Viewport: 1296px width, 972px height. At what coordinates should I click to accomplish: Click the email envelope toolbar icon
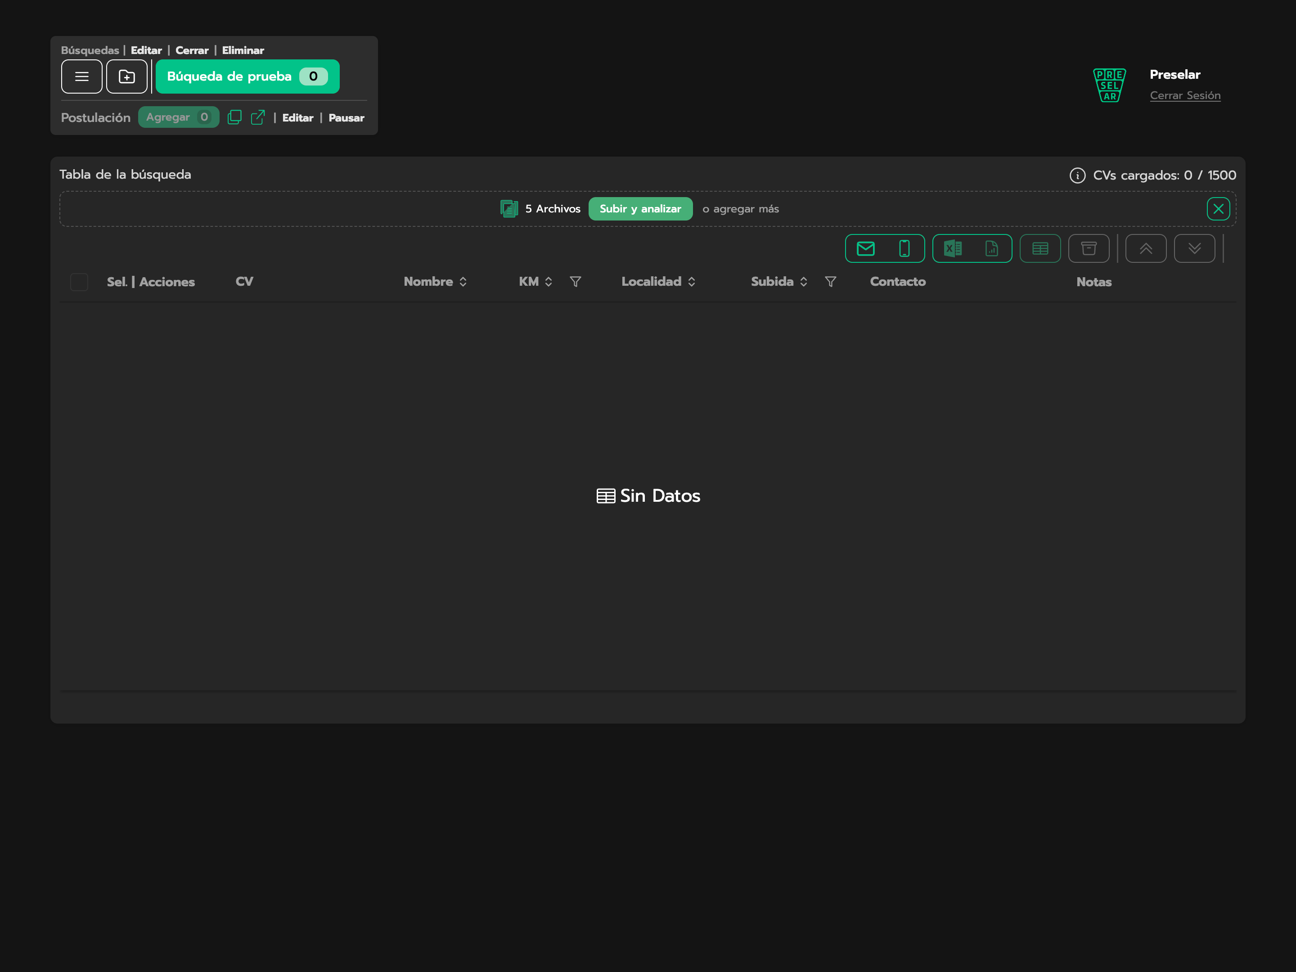[x=865, y=248]
